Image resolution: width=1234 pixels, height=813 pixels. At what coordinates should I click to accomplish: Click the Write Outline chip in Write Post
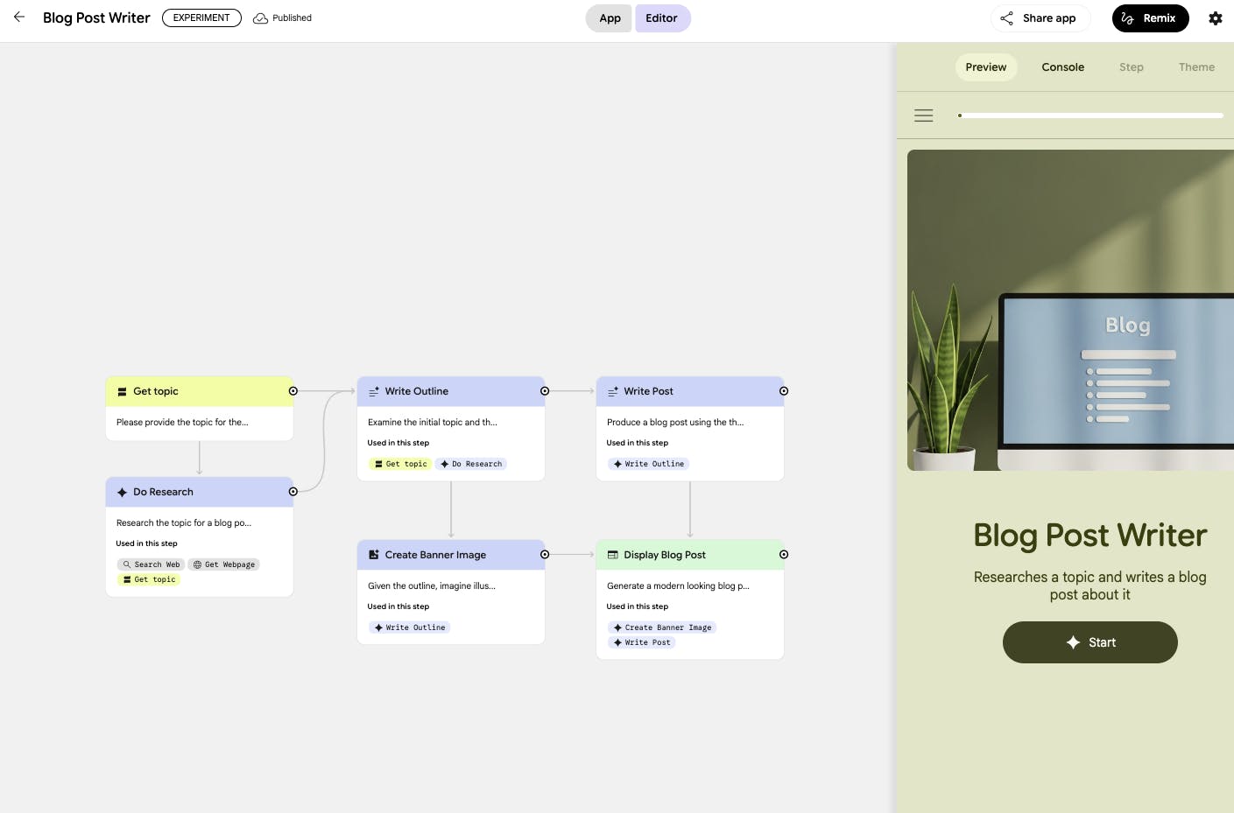[x=648, y=464]
